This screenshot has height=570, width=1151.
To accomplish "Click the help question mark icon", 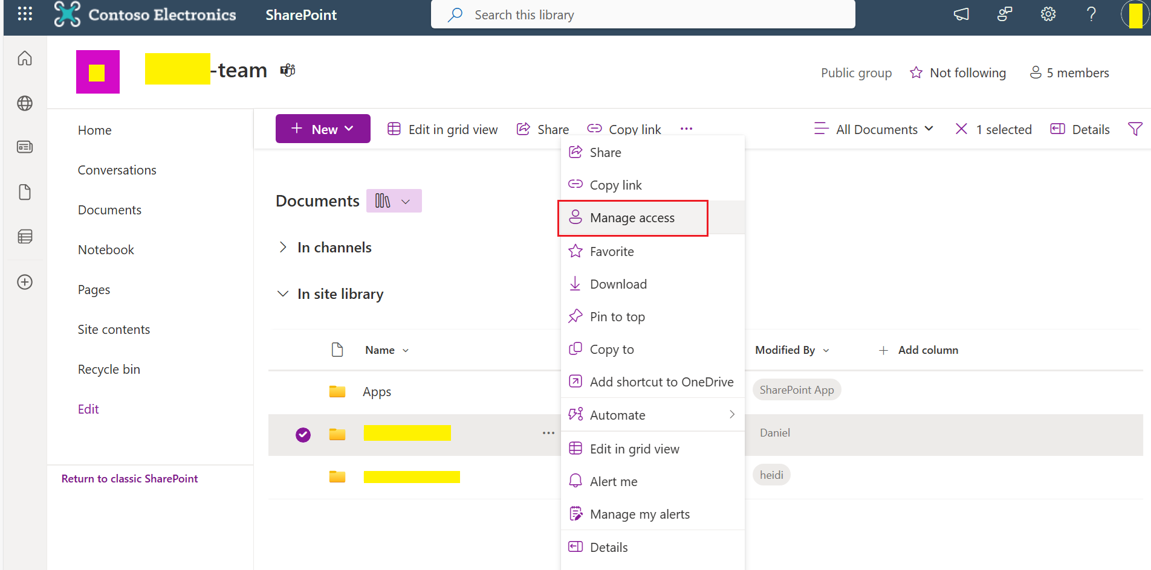I will (x=1091, y=14).
